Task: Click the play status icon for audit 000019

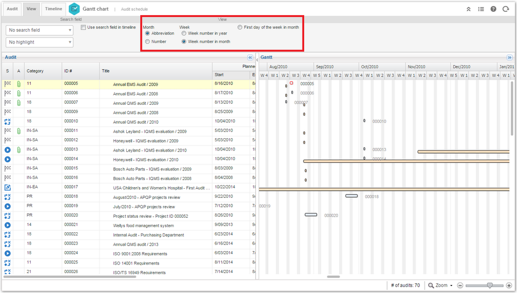Action: pos(8,206)
